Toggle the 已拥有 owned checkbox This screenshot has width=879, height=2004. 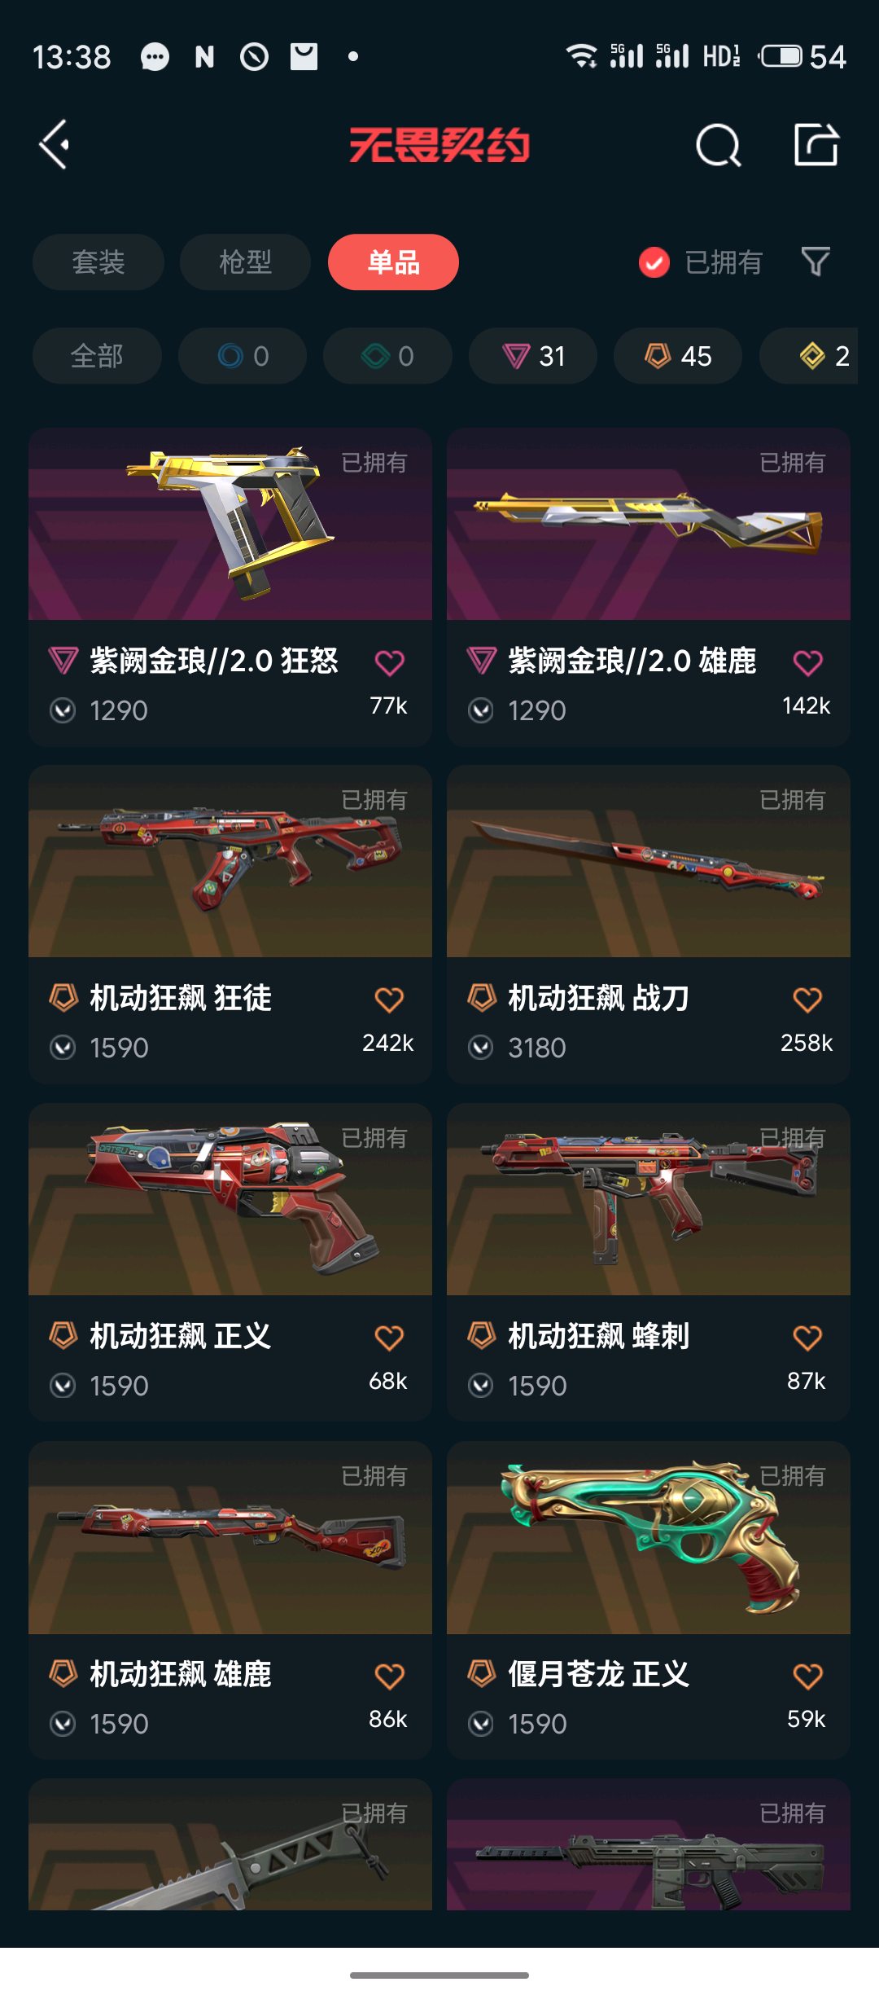click(x=654, y=262)
